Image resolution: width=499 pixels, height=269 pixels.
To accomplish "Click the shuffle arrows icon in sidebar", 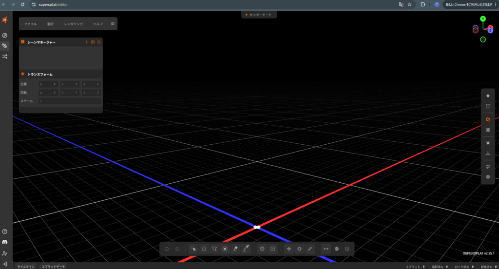I will 5,57.
